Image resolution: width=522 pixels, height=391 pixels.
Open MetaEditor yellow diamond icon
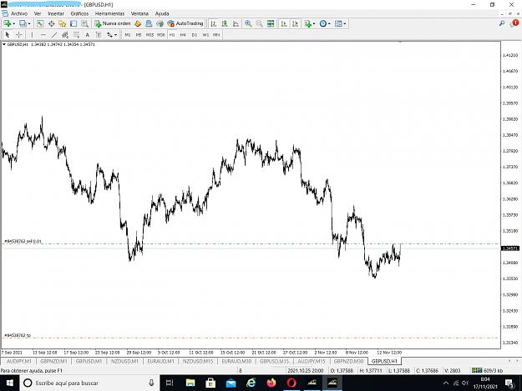(x=138, y=23)
